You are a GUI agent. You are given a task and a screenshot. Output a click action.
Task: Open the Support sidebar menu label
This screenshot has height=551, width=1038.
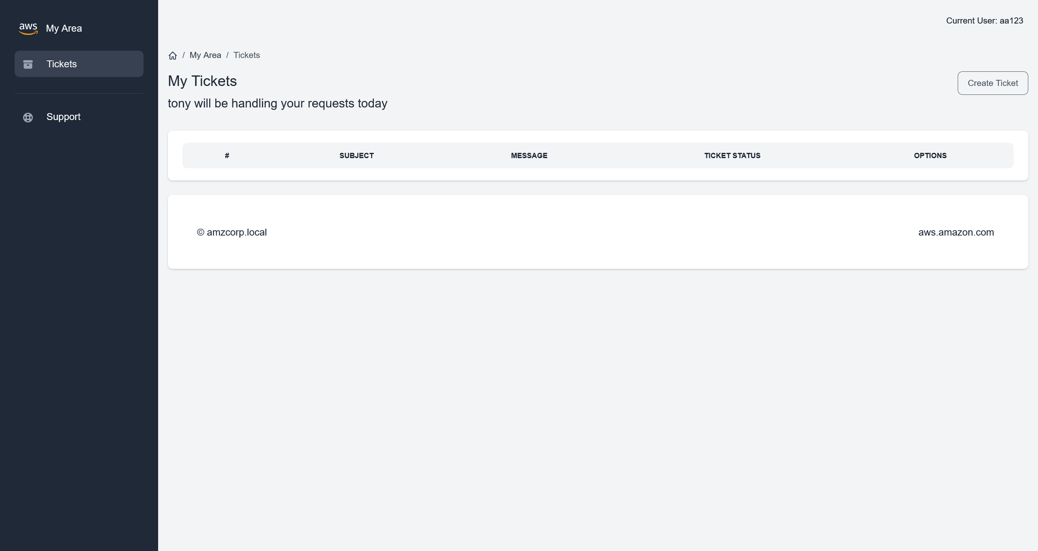(x=64, y=117)
